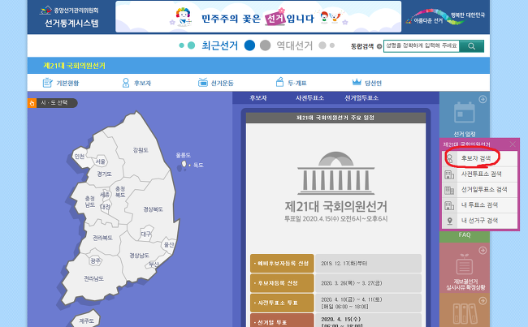
Task: Select 경상북도 on the map
Action: 153,209
